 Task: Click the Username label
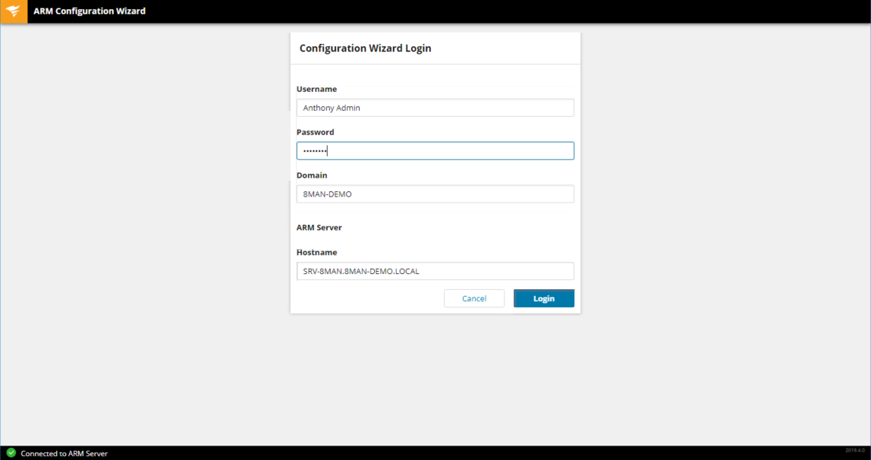point(316,89)
